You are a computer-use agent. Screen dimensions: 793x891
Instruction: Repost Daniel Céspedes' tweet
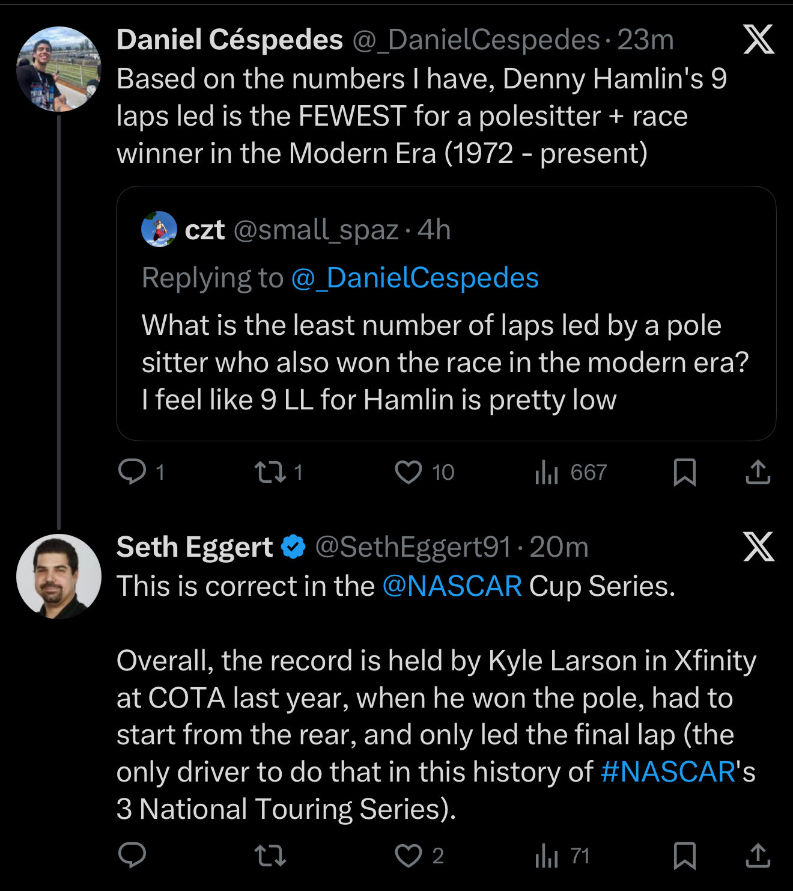tap(270, 472)
